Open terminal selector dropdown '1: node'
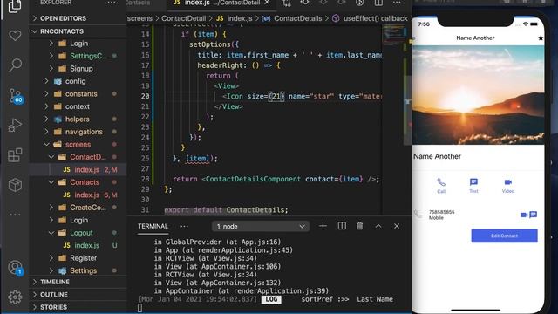 point(261,227)
